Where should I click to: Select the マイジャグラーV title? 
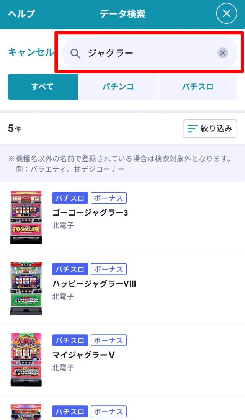coord(83,355)
